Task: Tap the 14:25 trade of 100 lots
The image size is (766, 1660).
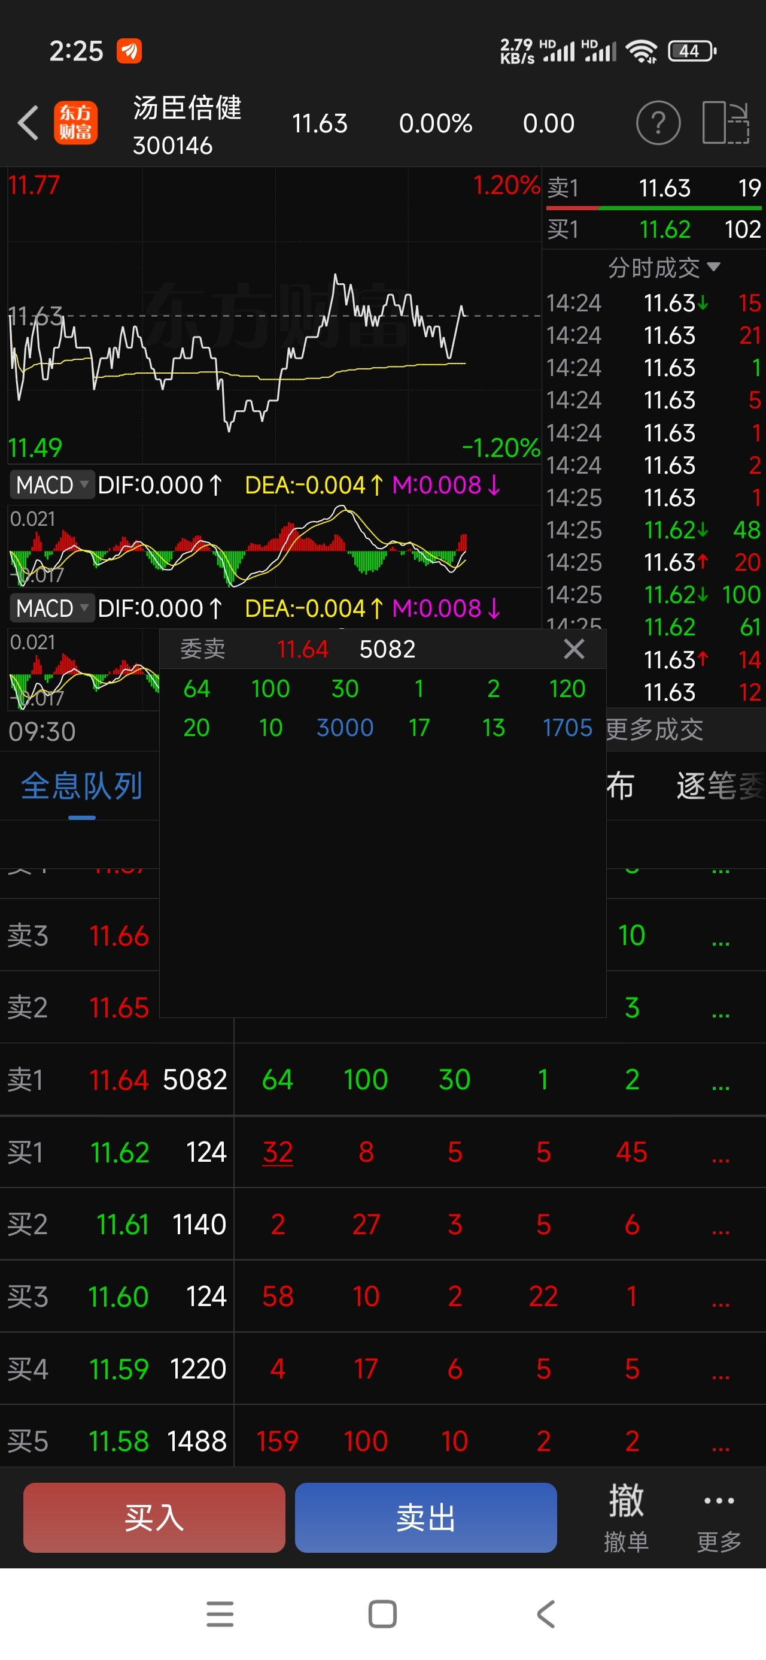Action: pos(654,594)
